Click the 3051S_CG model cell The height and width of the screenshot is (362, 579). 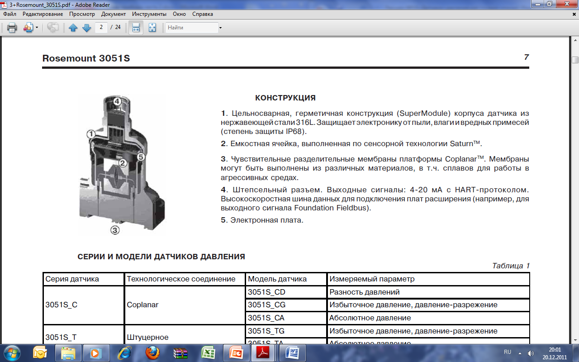(286, 305)
